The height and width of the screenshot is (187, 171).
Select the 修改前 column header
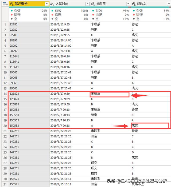coord(111,4)
